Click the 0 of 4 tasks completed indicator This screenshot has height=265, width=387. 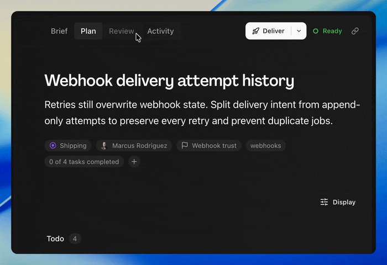[x=84, y=162]
